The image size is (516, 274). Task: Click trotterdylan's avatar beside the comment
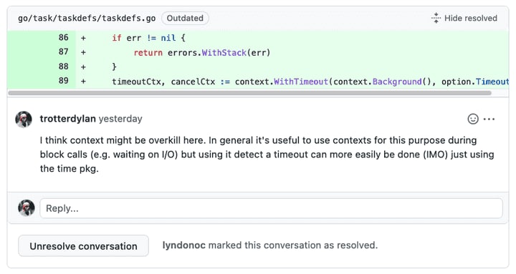(24, 119)
